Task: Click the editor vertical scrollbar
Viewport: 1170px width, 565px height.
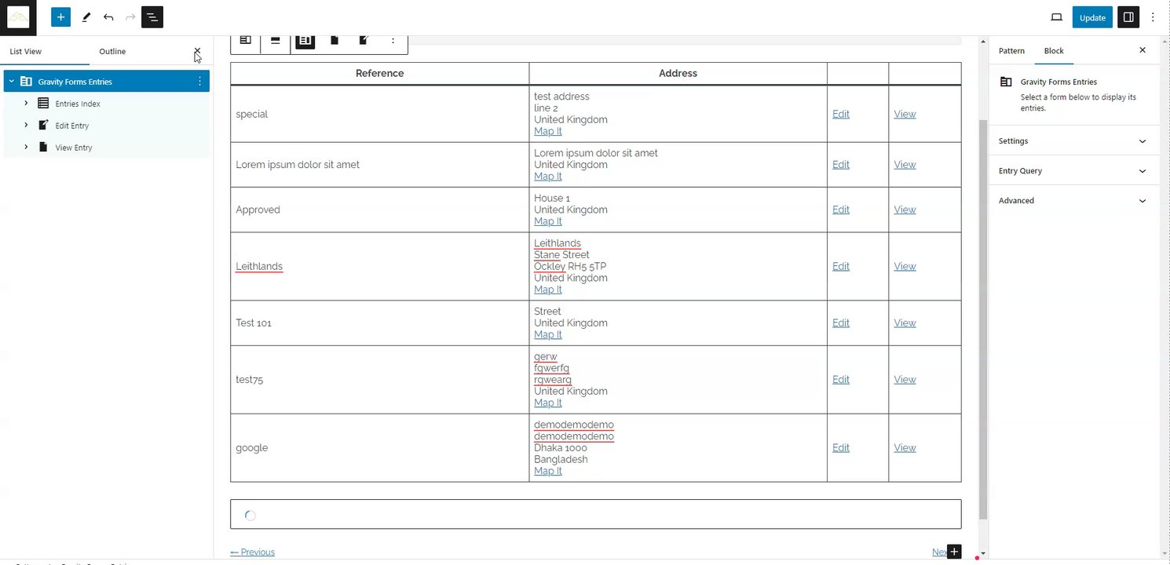Action: coord(982,319)
